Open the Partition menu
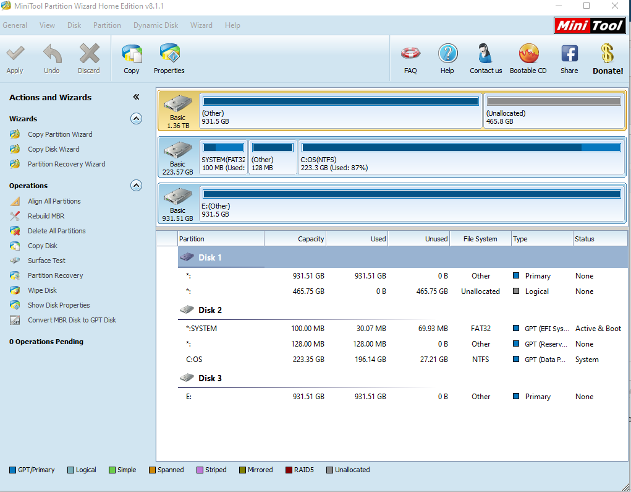The height and width of the screenshot is (492, 631). 107,25
